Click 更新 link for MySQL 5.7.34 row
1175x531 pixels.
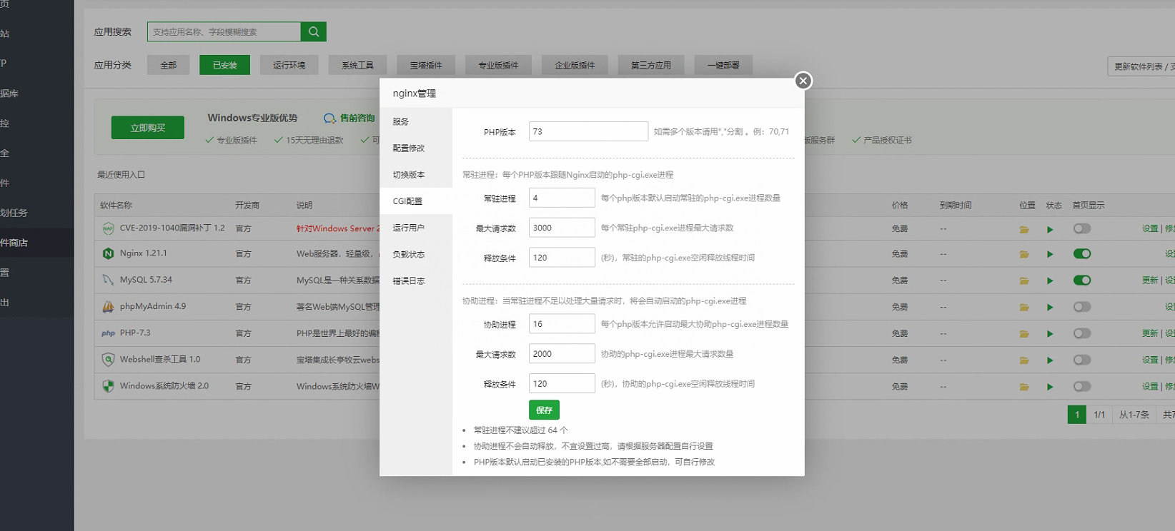[1150, 280]
